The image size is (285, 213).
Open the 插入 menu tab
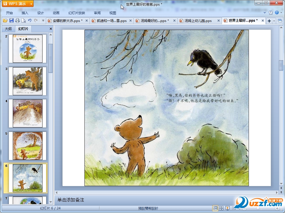click(x=25, y=13)
